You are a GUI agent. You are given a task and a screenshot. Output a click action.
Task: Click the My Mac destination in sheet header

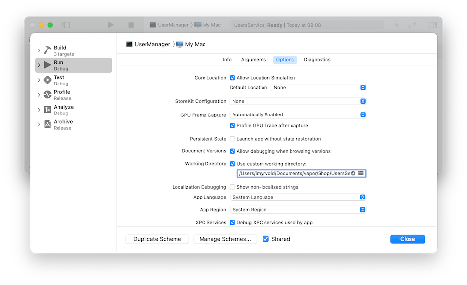pyautogui.click(x=195, y=44)
